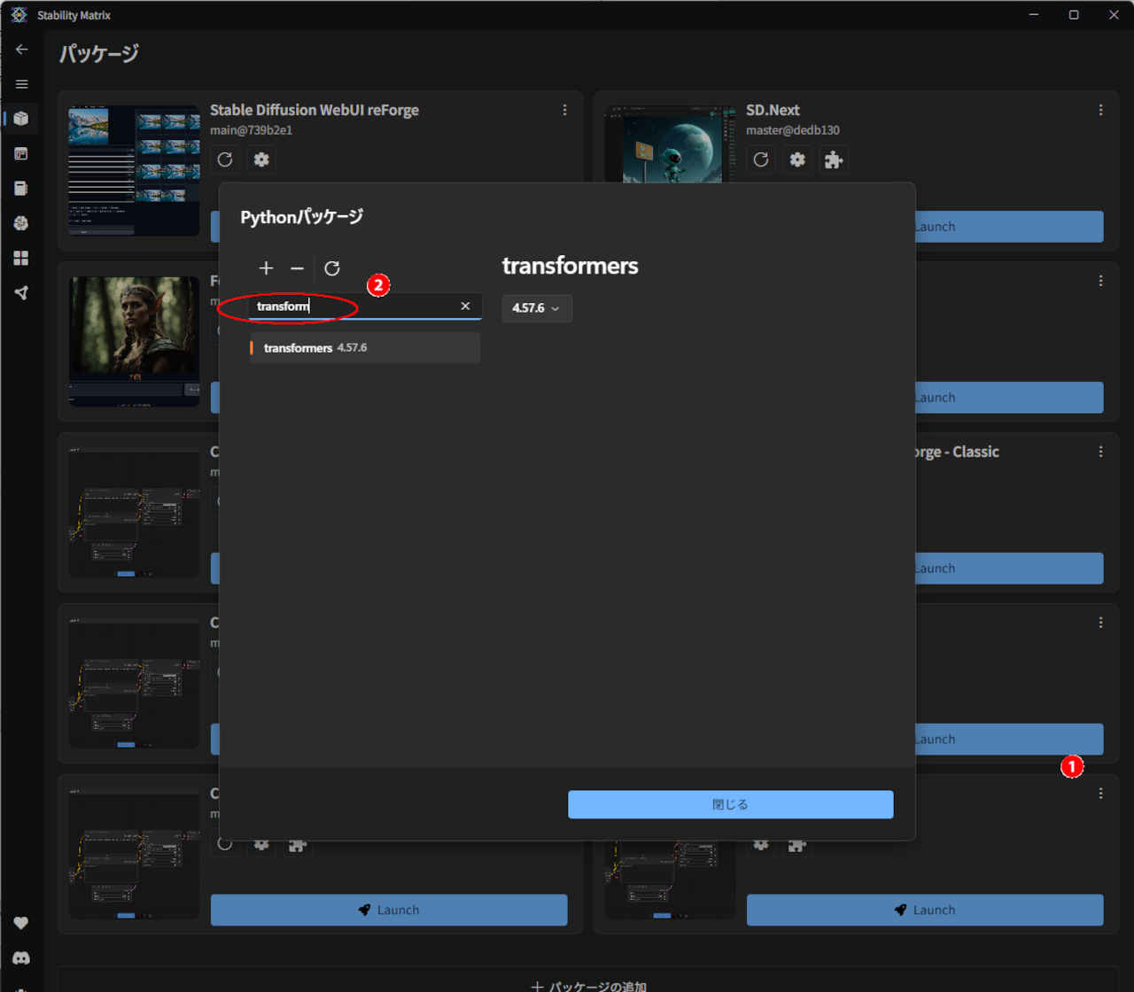
Task: Launch the Forge - Classic package
Action: pyautogui.click(x=1008, y=569)
